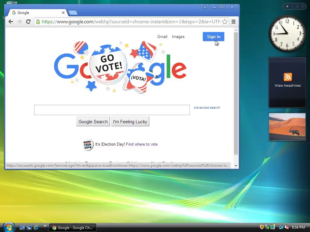This screenshot has height=232, width=310.
Task: Maximize the Chrome window
Action: tap(222, 7)
